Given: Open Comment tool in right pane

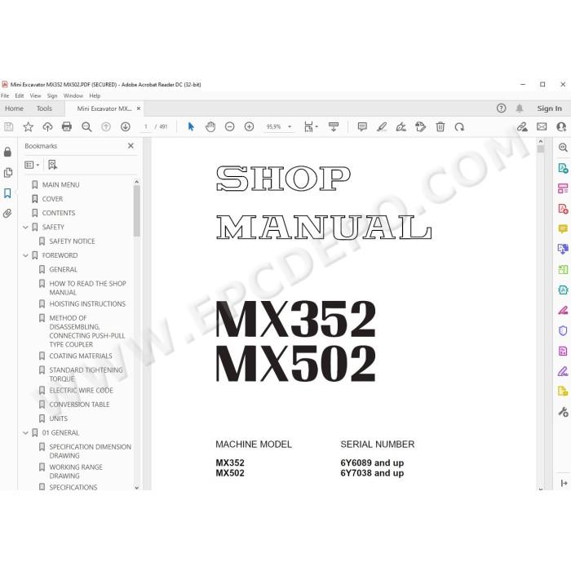Looking at the screenshot, I should coord(563,229).
